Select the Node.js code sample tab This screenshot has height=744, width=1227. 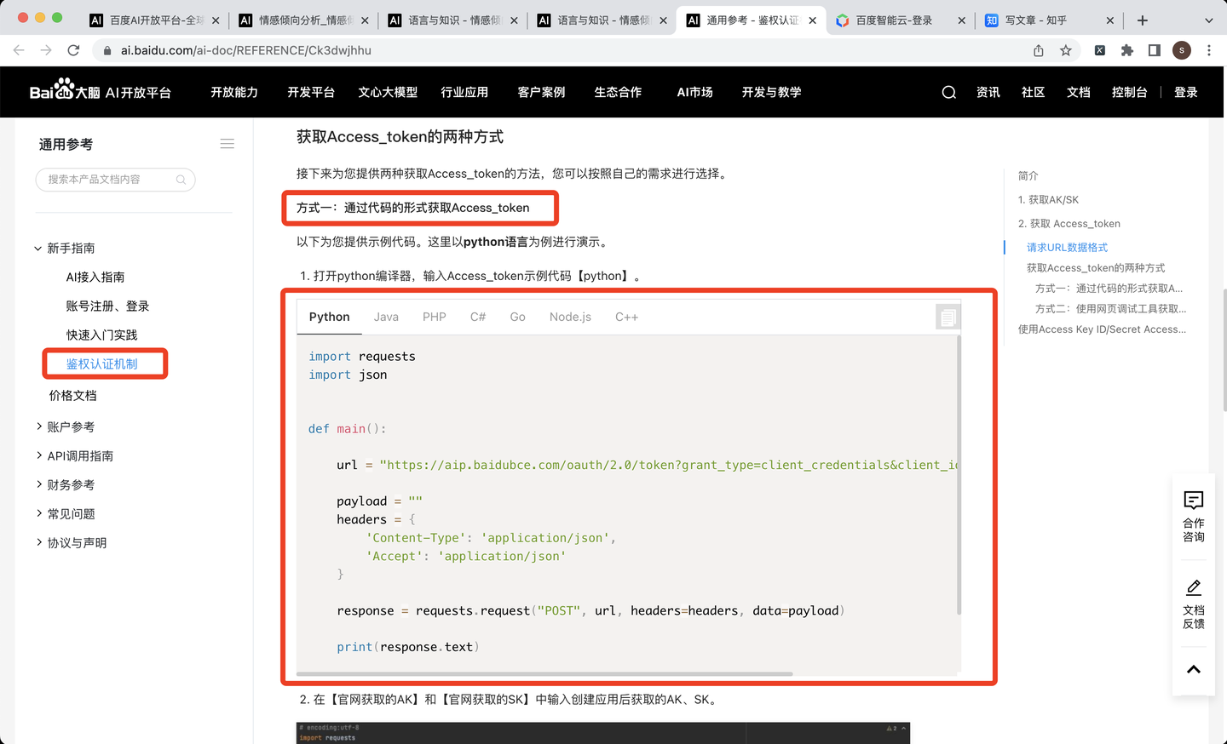pos(569,316)
